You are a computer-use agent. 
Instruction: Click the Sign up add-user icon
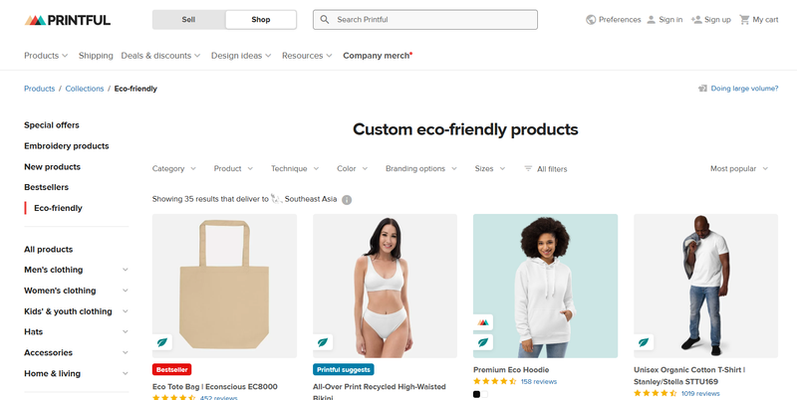tap(696, 20)
